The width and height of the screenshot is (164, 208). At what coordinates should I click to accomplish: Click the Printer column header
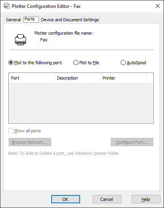click(x=123, y=78)
